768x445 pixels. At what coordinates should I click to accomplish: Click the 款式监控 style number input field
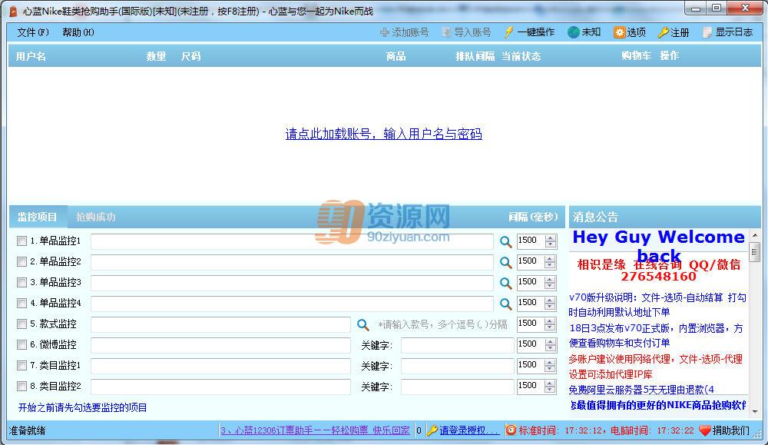[x=220, y=324]
